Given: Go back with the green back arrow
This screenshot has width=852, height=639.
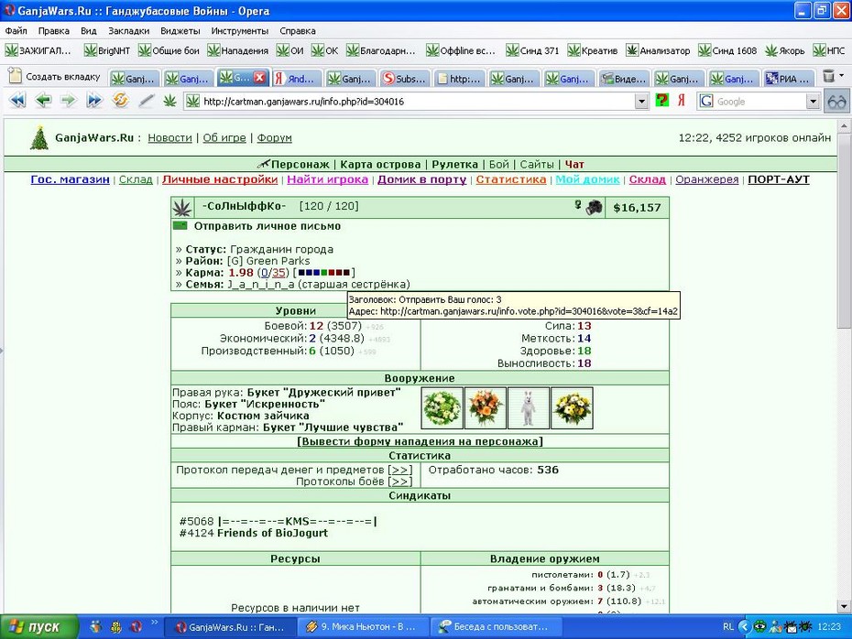Looking at the screenshot, I should pos(43,101).
